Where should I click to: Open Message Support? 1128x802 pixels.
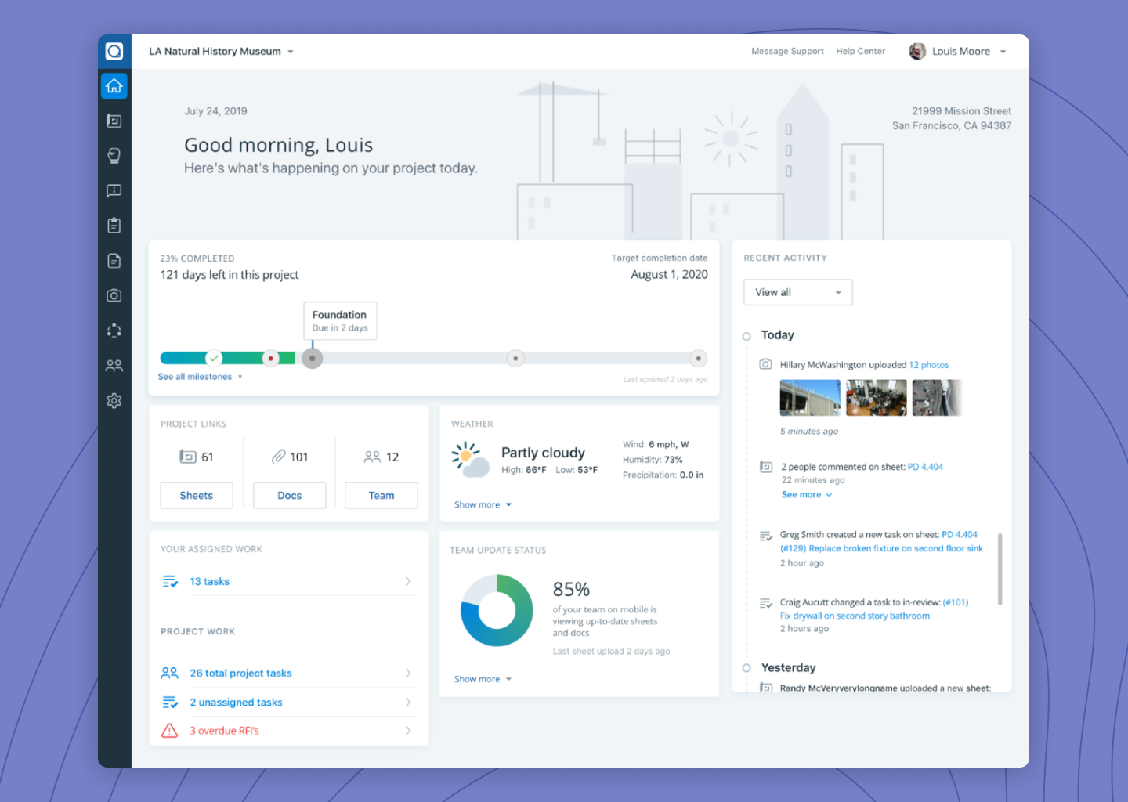click(787, 52)
